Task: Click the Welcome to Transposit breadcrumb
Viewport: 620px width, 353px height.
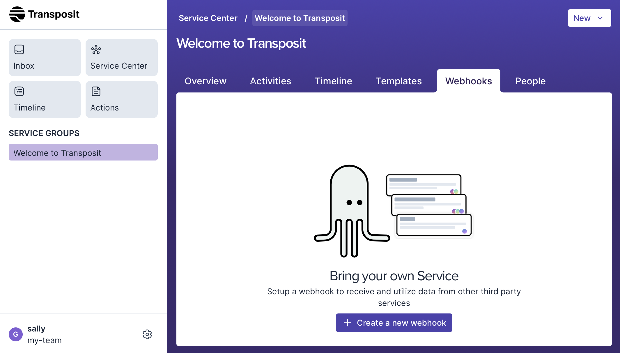Action: click(300, 18)
